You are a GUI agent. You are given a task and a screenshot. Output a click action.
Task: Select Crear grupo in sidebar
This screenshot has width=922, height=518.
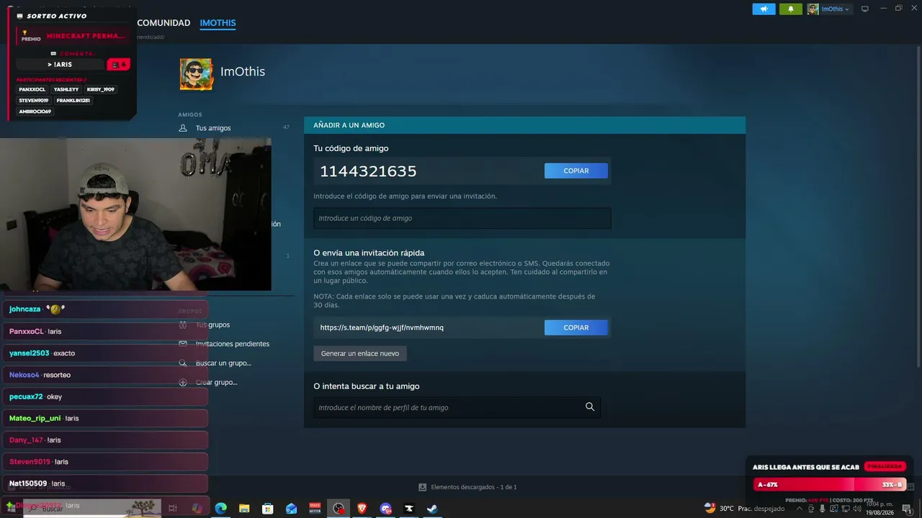[216, 383]
